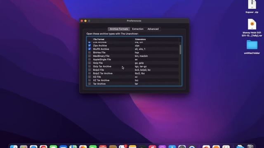Sort by the File Format column header
Screen dimensions: 264x148
(99, 39)
